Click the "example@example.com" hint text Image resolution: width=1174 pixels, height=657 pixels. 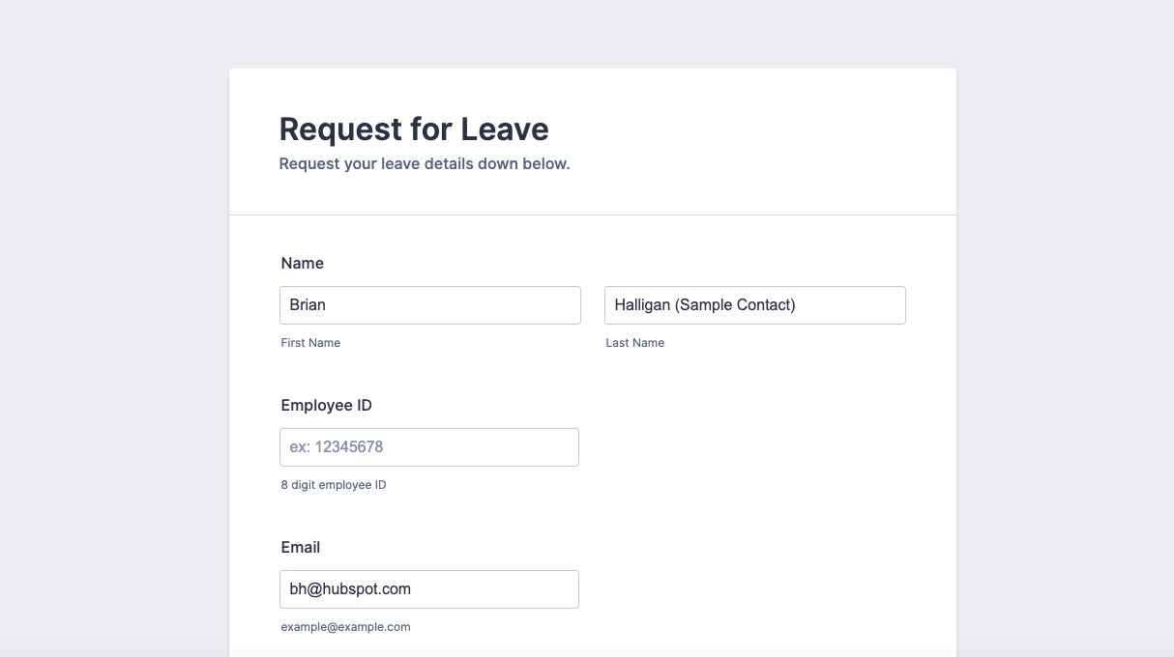point(345,627)
